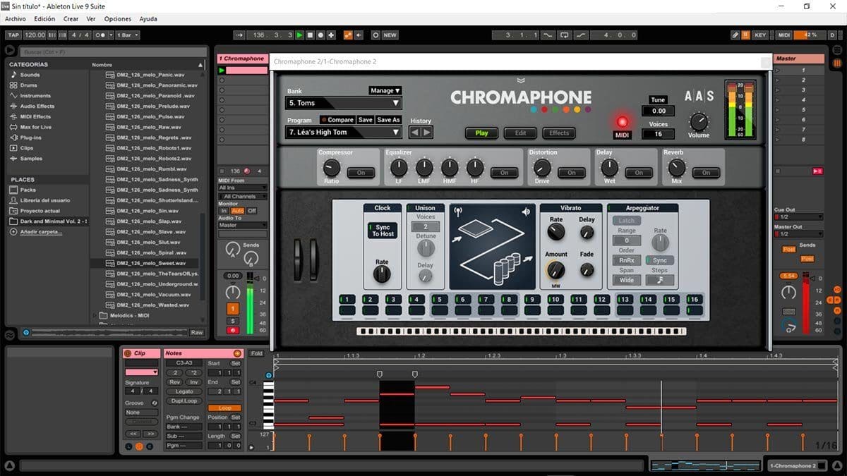Select the Audio Effects category icon

pos(12,106)
